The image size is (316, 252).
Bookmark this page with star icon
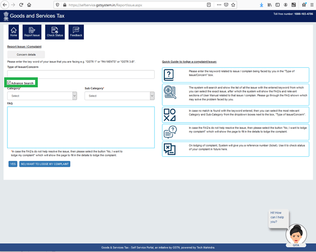[233, 5]
